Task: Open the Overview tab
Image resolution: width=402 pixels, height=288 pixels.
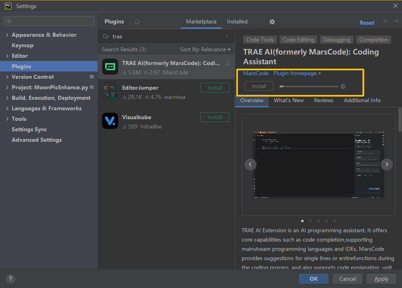Action: (252, 101)
